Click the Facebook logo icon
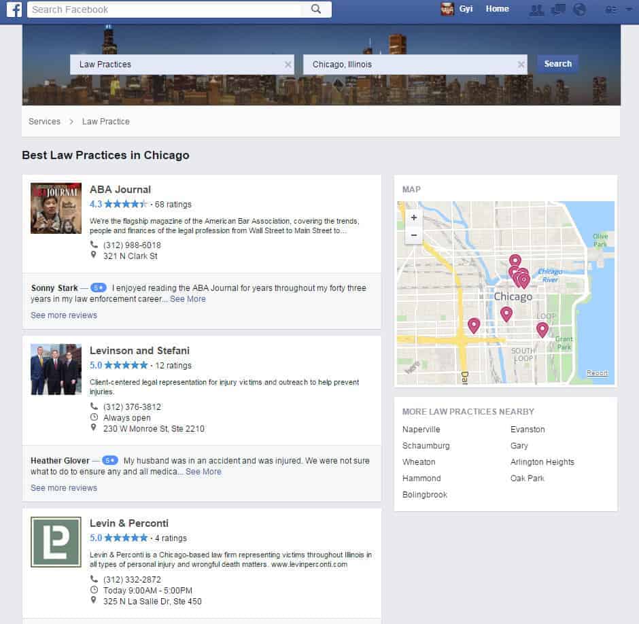The image size is (639, 624). point(14,10)
